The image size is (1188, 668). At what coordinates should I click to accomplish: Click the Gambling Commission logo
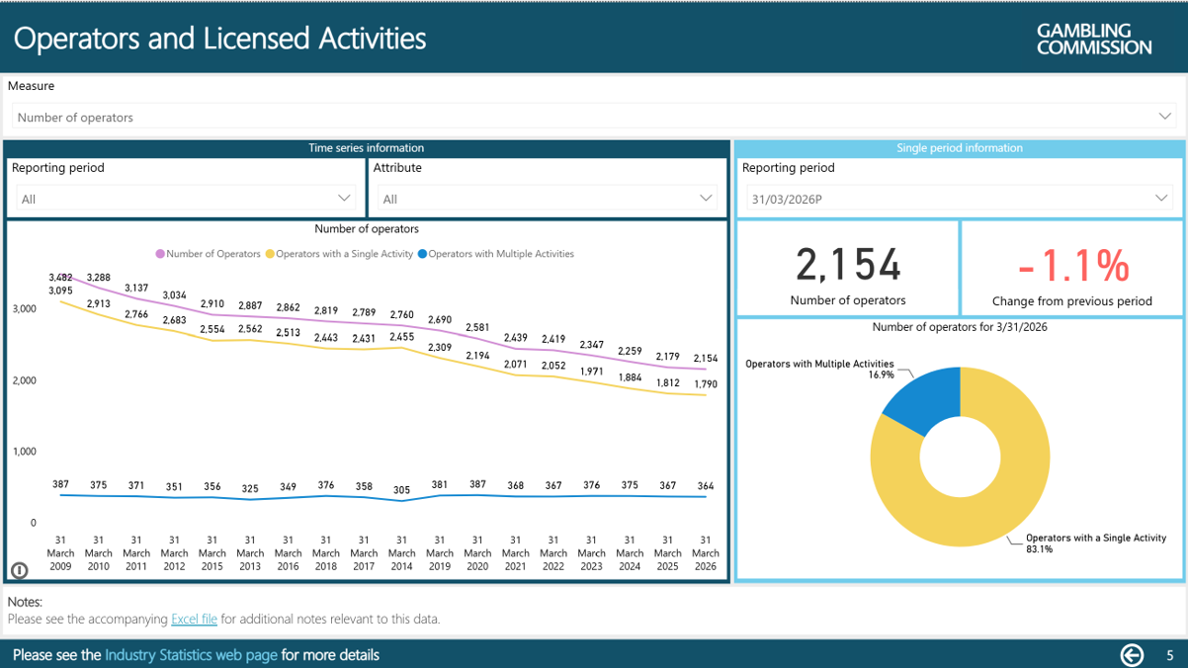tap(1094, 39)
